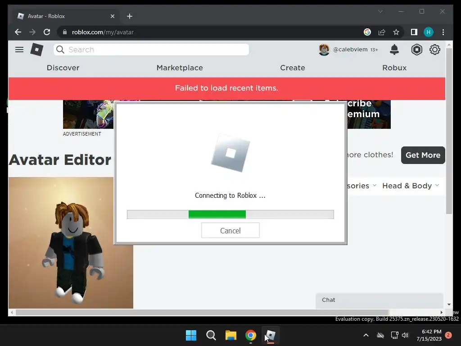Reload the Roblox page

47,32
